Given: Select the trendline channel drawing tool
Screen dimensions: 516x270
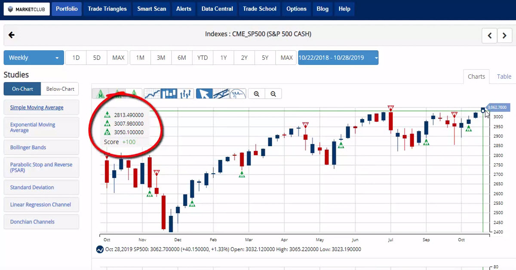Looking at the screenshot, I should point(221,93).
